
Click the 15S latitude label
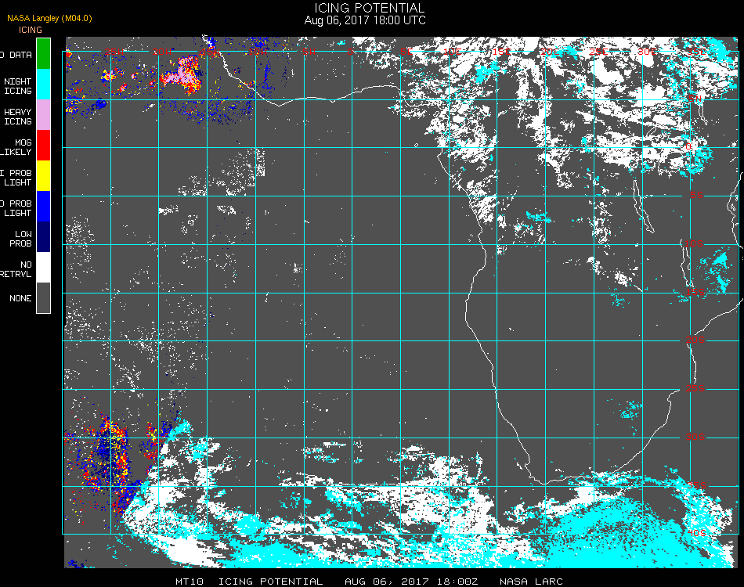tap(695, 292)
